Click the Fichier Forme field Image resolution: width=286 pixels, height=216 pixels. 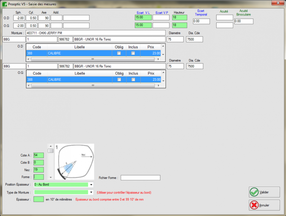point(140,178)
